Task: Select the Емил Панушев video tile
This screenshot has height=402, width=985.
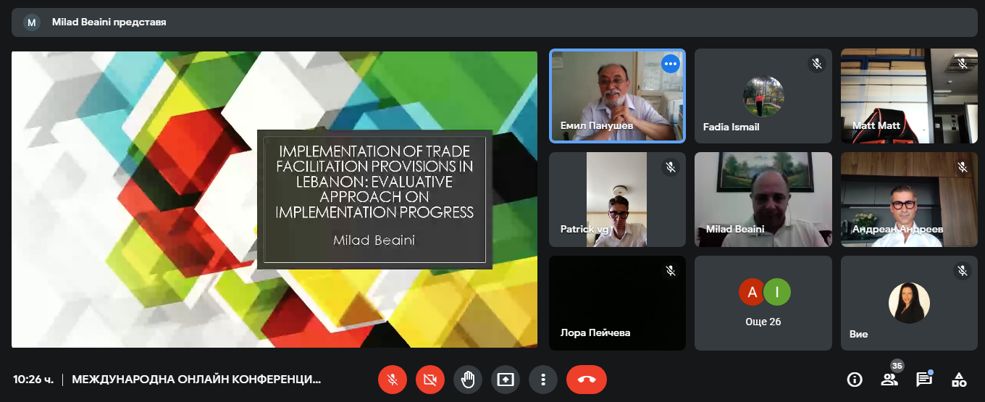Action: pos(617,96)
